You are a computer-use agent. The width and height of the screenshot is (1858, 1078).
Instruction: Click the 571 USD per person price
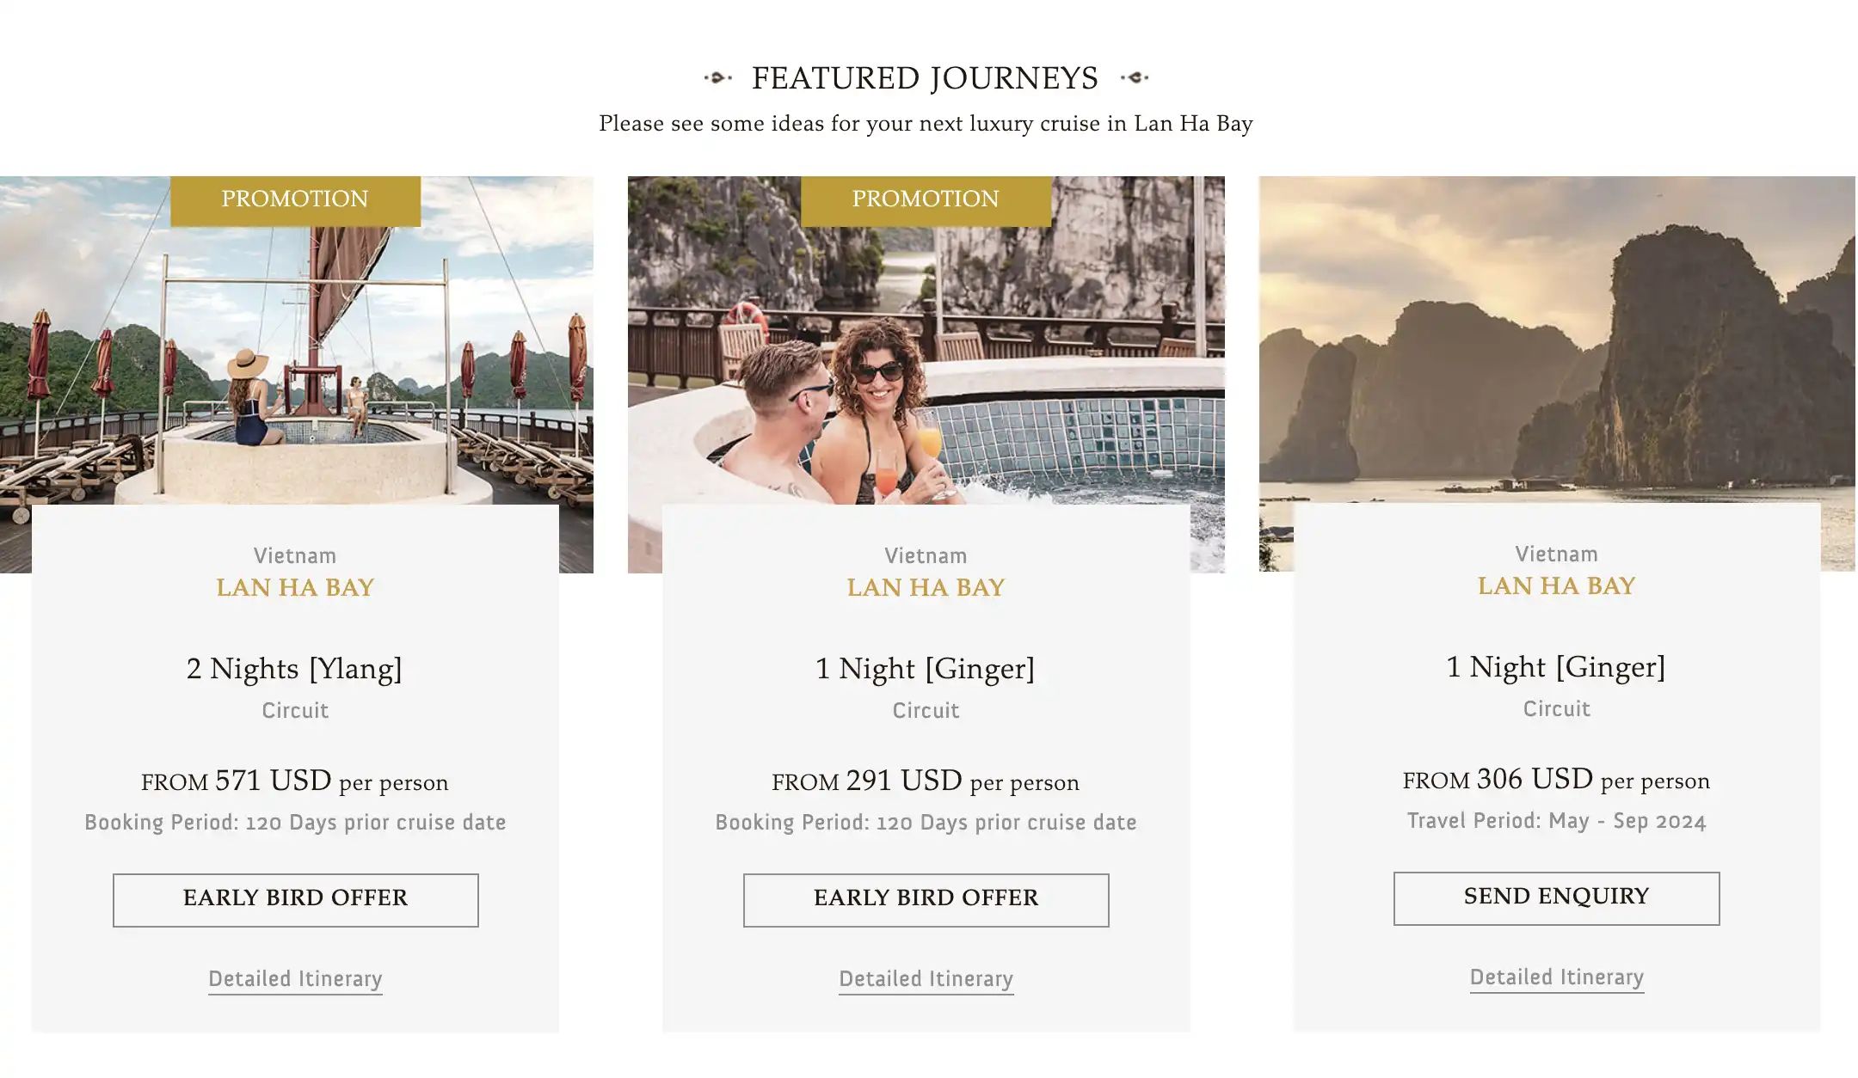coord(295,781)
